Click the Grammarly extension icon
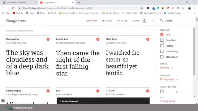The height and width of the screenshot is (111, 198). 158,8
